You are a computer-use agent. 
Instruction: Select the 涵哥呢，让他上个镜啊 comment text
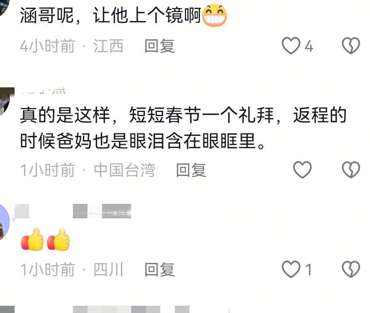[x=123, y=15]
